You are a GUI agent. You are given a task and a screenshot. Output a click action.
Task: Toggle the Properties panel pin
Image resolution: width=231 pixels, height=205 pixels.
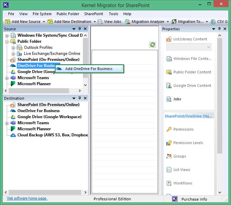click(219, 29)
